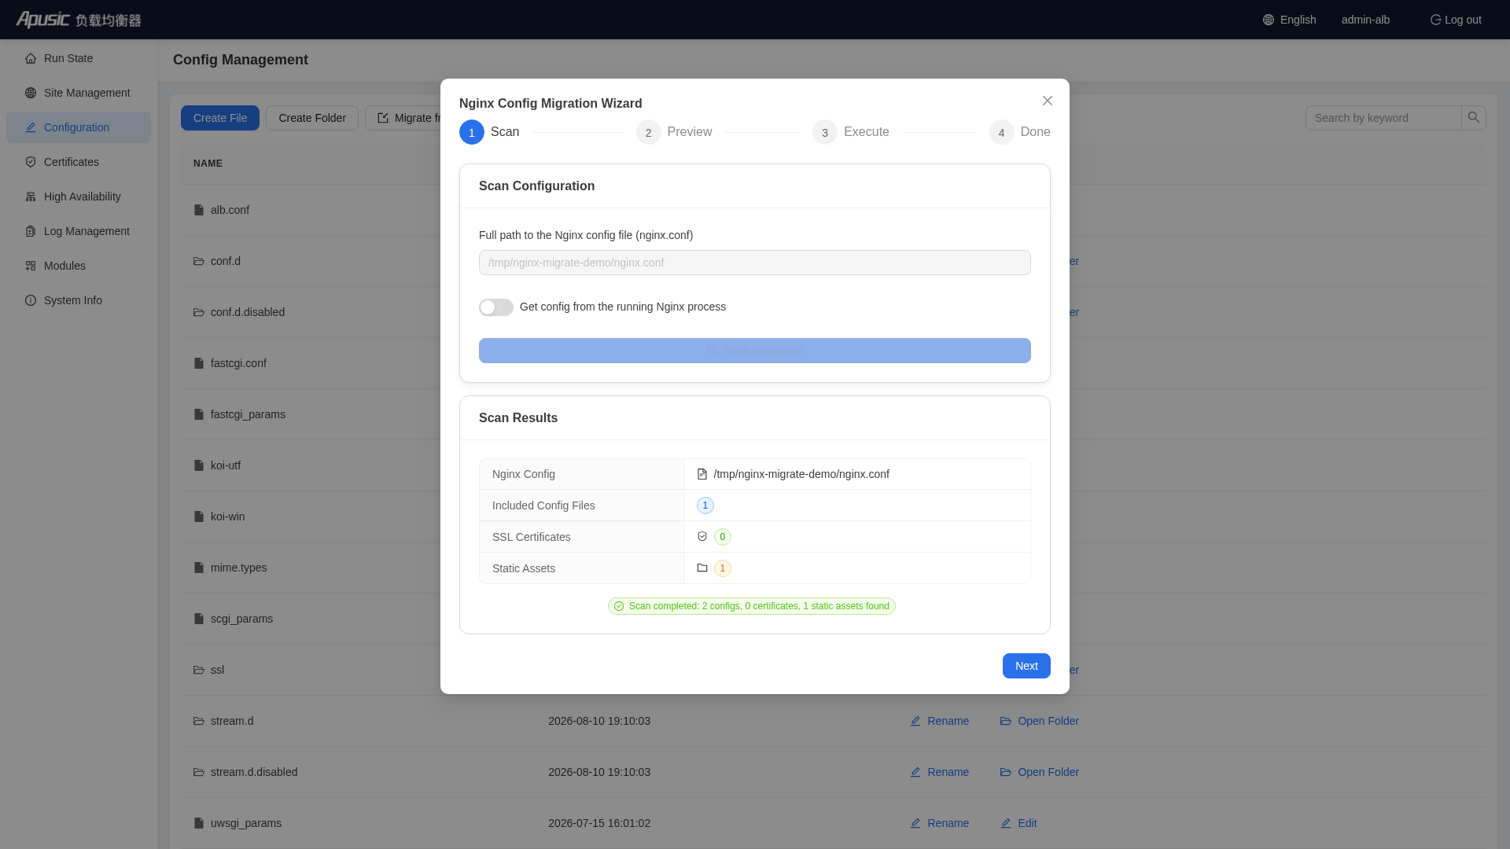
Task: Rename the uwsgi_params file
Action: pos(940,823)
